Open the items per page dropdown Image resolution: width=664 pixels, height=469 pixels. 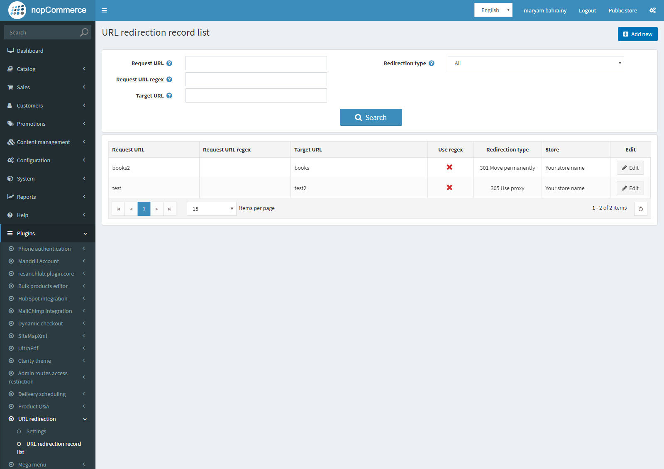click(x=212, y=209)
